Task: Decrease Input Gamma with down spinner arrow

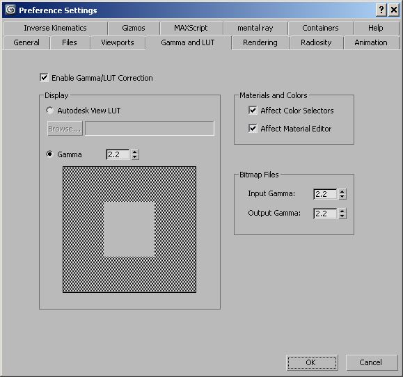Action: (342, 197)
